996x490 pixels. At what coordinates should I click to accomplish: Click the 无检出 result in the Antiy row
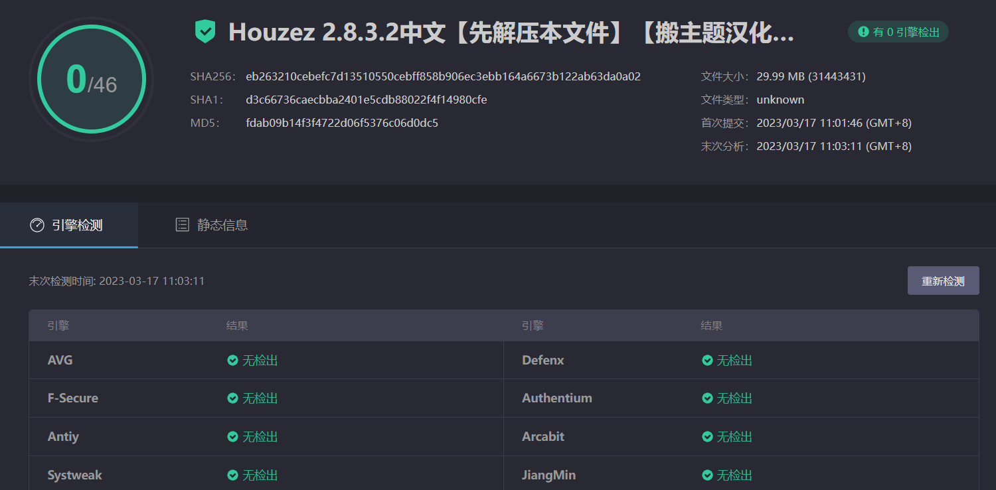(260, 437)
